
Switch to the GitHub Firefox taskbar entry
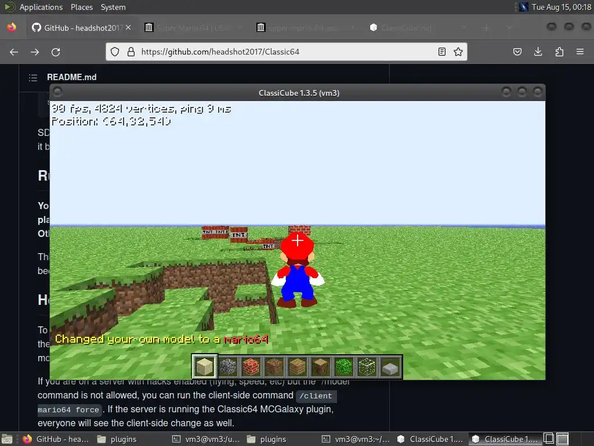tap(56, 439)
